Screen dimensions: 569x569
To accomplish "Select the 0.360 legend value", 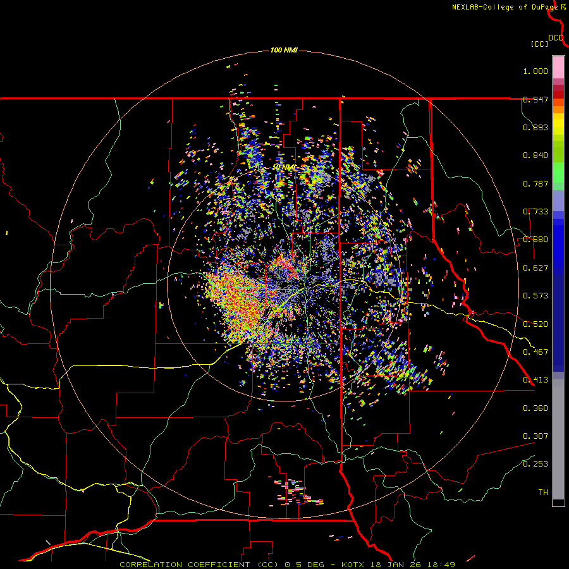I will tap(535, 408).
